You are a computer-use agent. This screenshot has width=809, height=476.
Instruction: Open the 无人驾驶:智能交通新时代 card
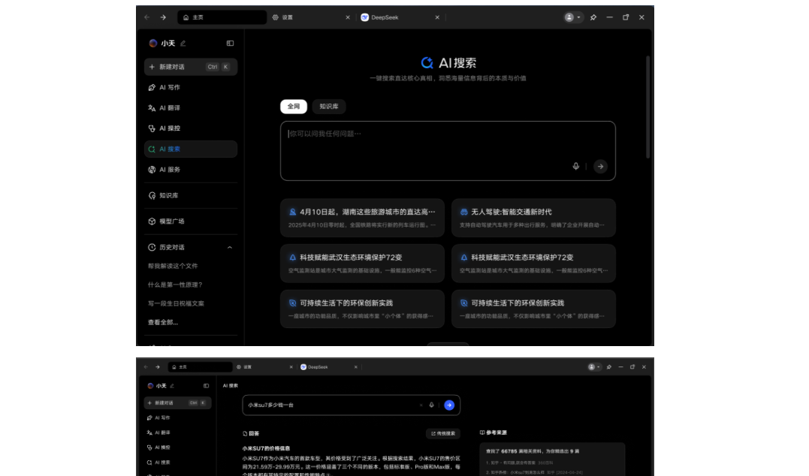click(x=533, y=218)
